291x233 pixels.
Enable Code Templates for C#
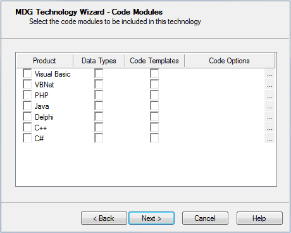point(154,138)
